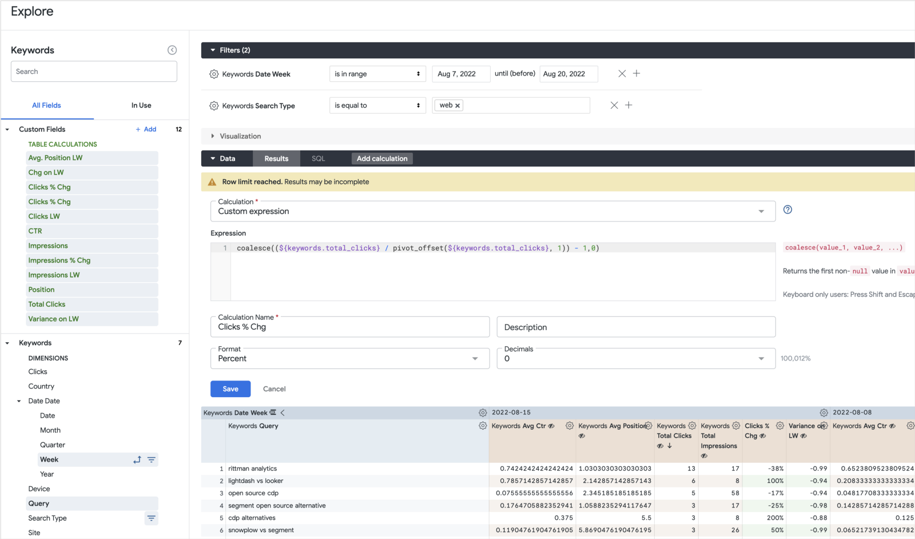This screenshot has width=915, height=539.
Task: Open the Calculation type dropdown
Action: (x=492, y=211)
